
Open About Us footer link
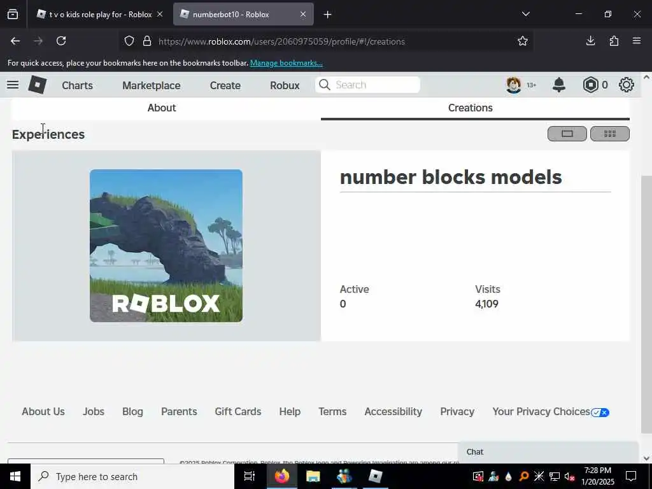(x=43, y=411)
